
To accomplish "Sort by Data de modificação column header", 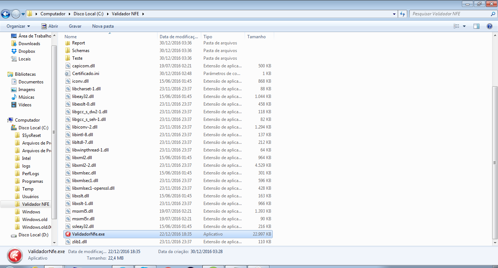I will tap(179, 36).
